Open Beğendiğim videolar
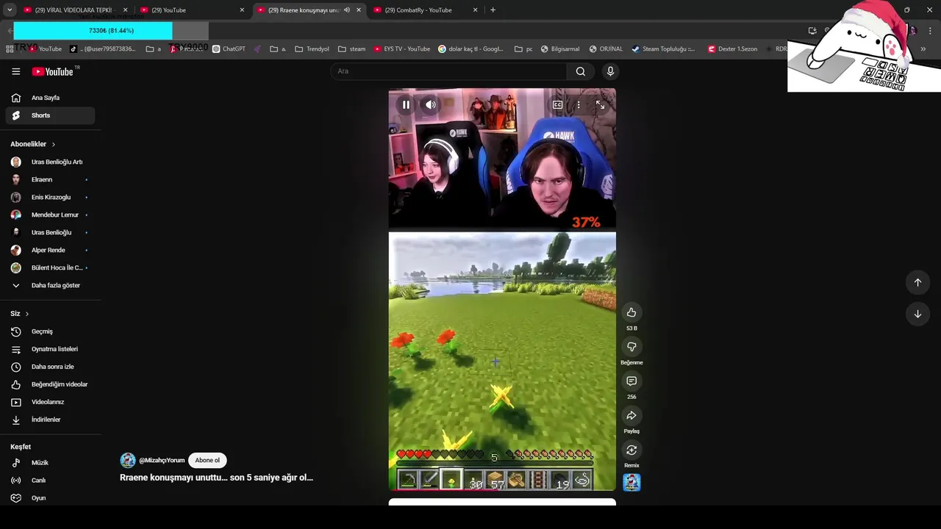This screenshot has height=529, width=941. click(50, 384)
